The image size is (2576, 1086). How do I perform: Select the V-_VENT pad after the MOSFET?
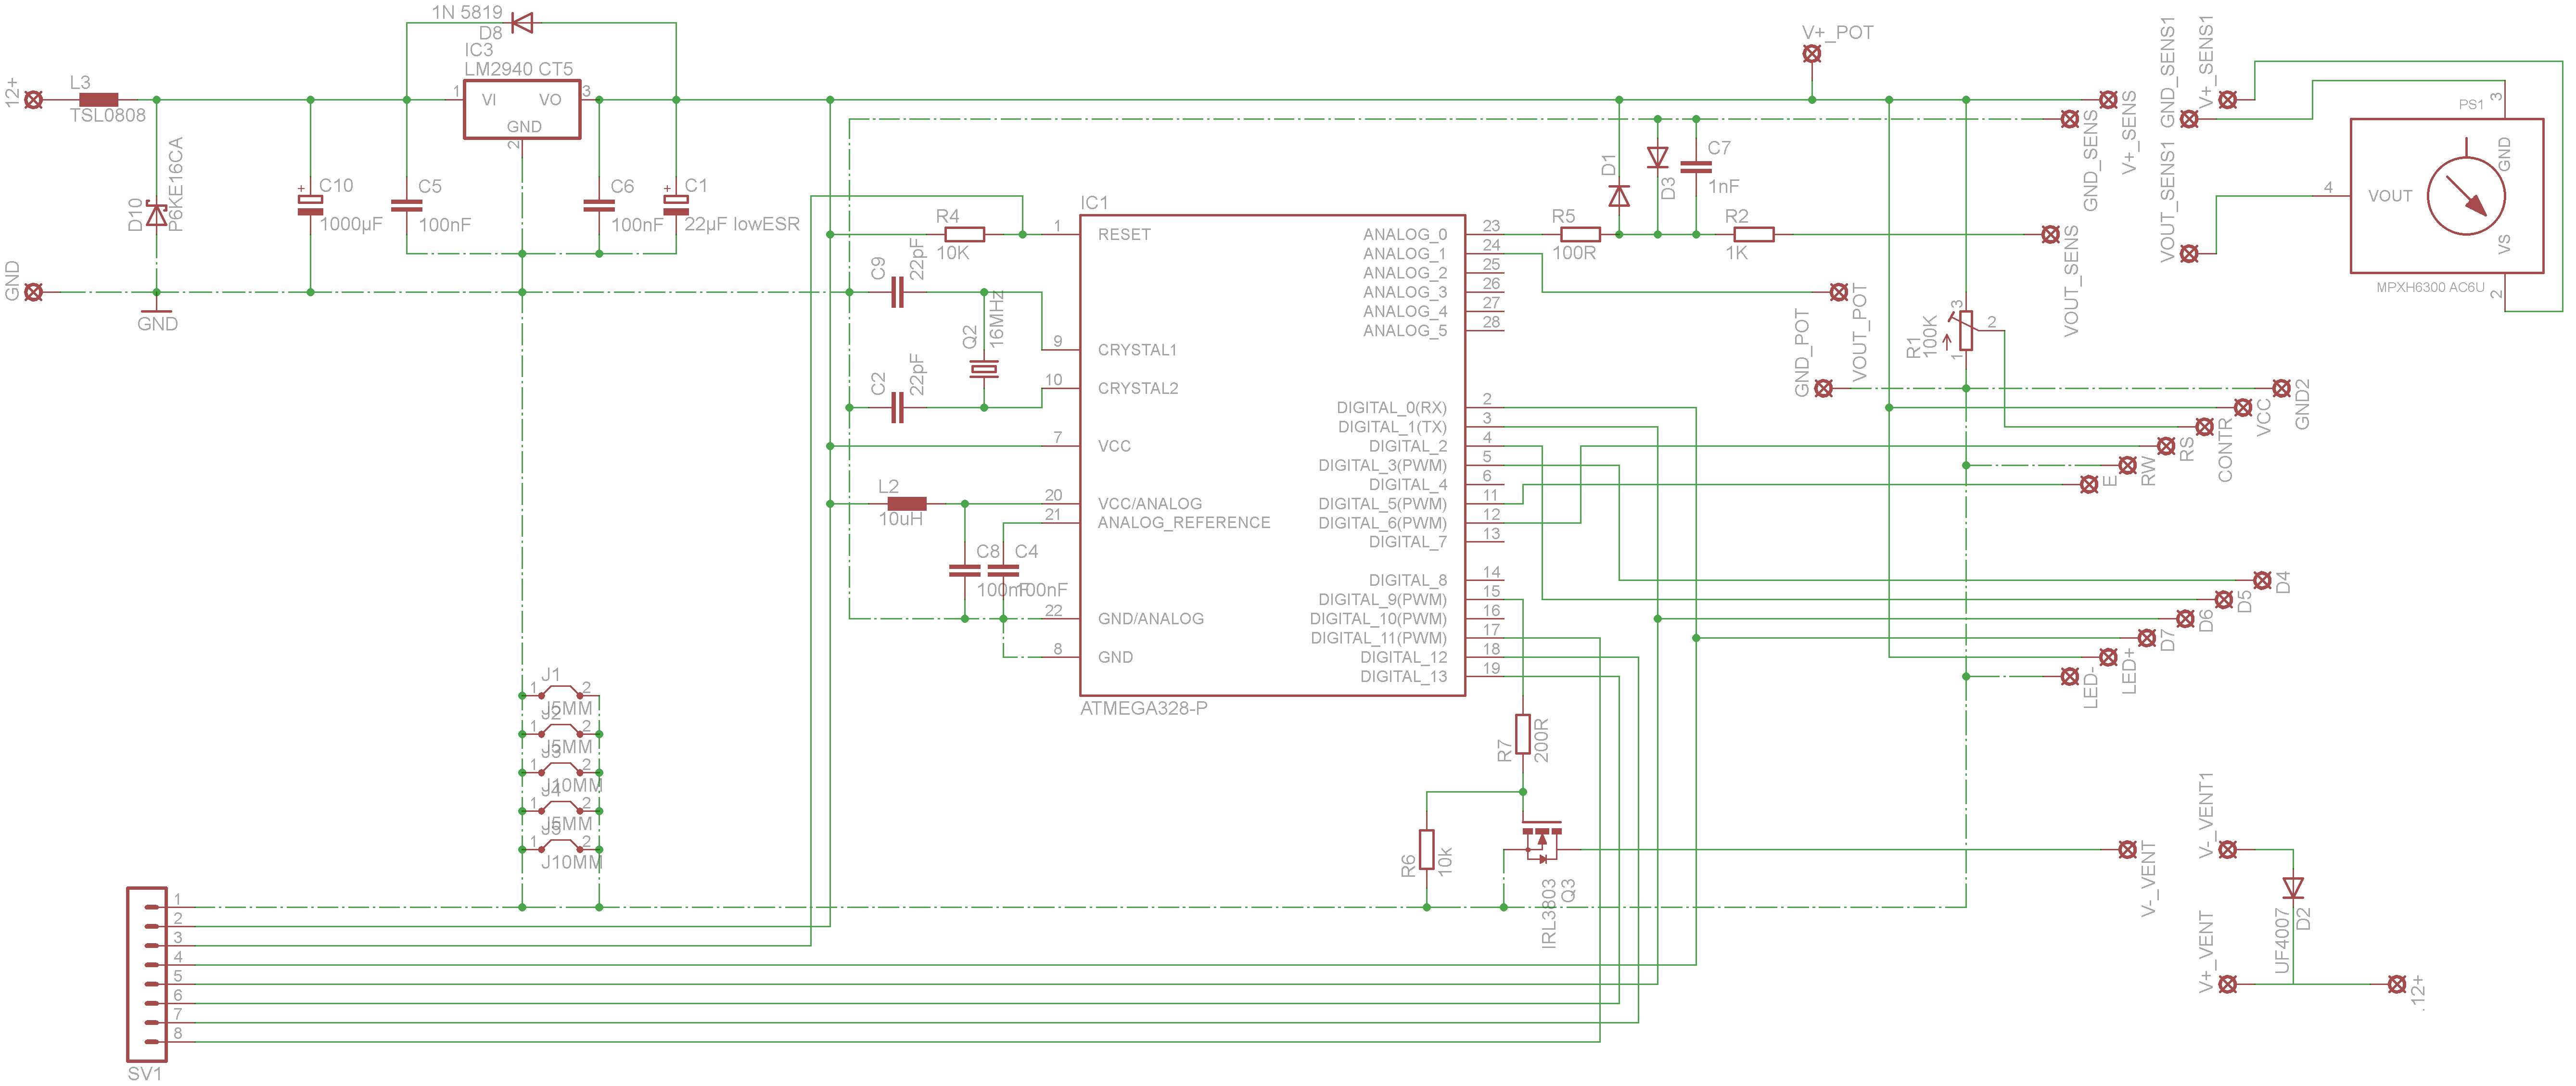coord(2127,849)
